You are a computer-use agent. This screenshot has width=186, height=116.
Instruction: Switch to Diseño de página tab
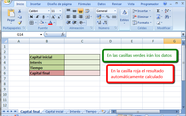pos(59,4)
